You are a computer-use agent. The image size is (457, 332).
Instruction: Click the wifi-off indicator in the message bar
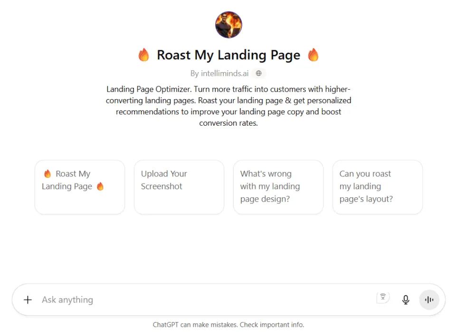click(x=383, y=297)
